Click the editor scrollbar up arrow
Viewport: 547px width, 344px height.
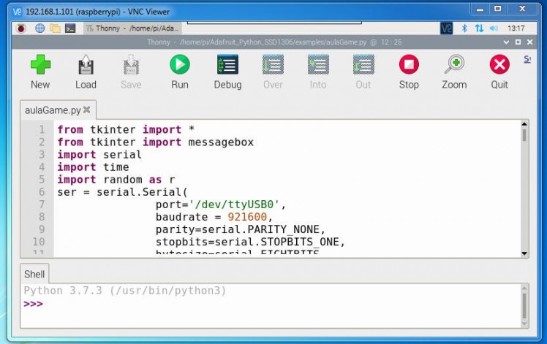tap(524, 123)
